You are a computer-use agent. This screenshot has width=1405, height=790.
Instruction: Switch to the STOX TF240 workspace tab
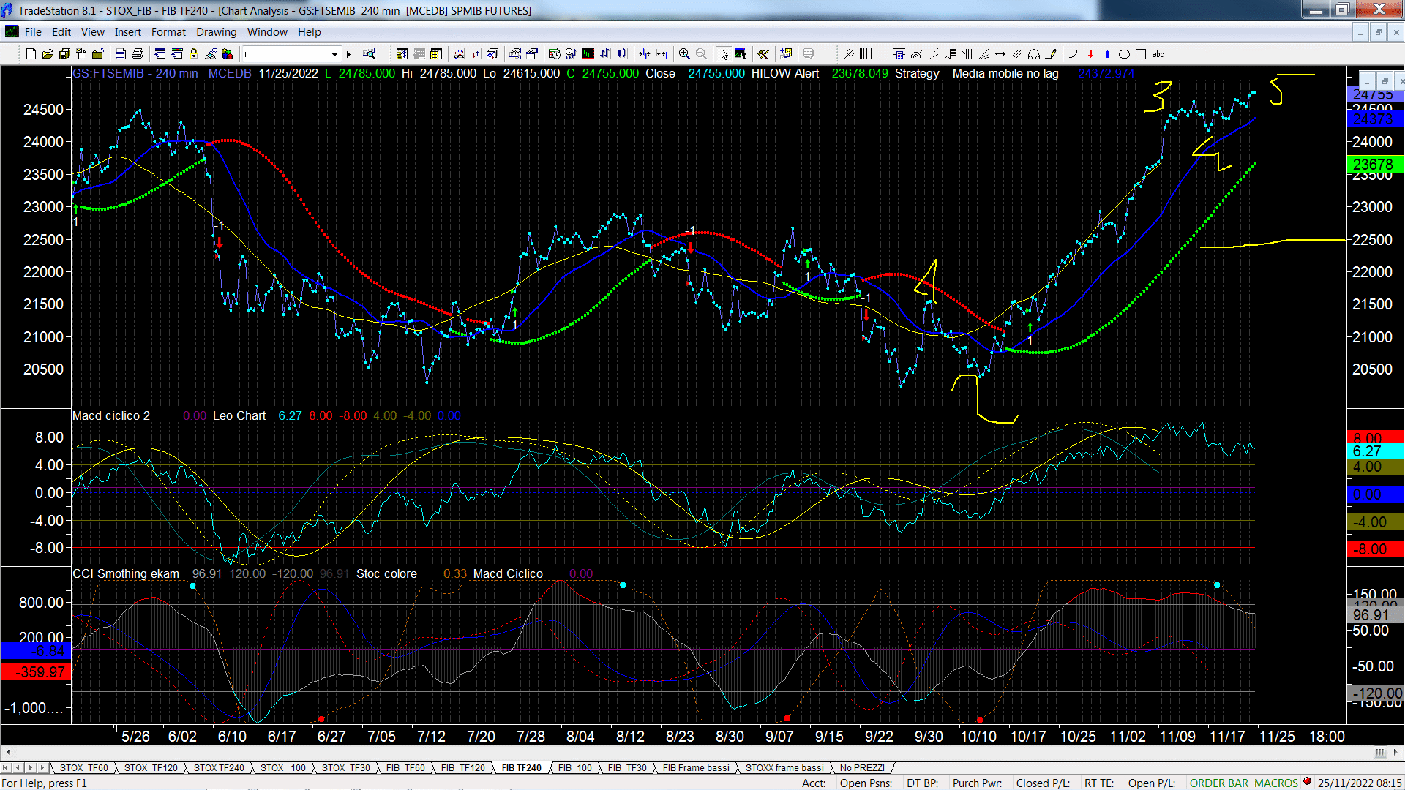(x=219, y=767)
